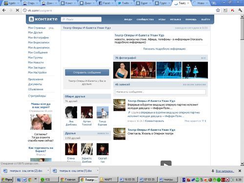244x183 pixels.
Task: Switch to МАРТ folder in taskbar
Action: click(x=108, y=180)
